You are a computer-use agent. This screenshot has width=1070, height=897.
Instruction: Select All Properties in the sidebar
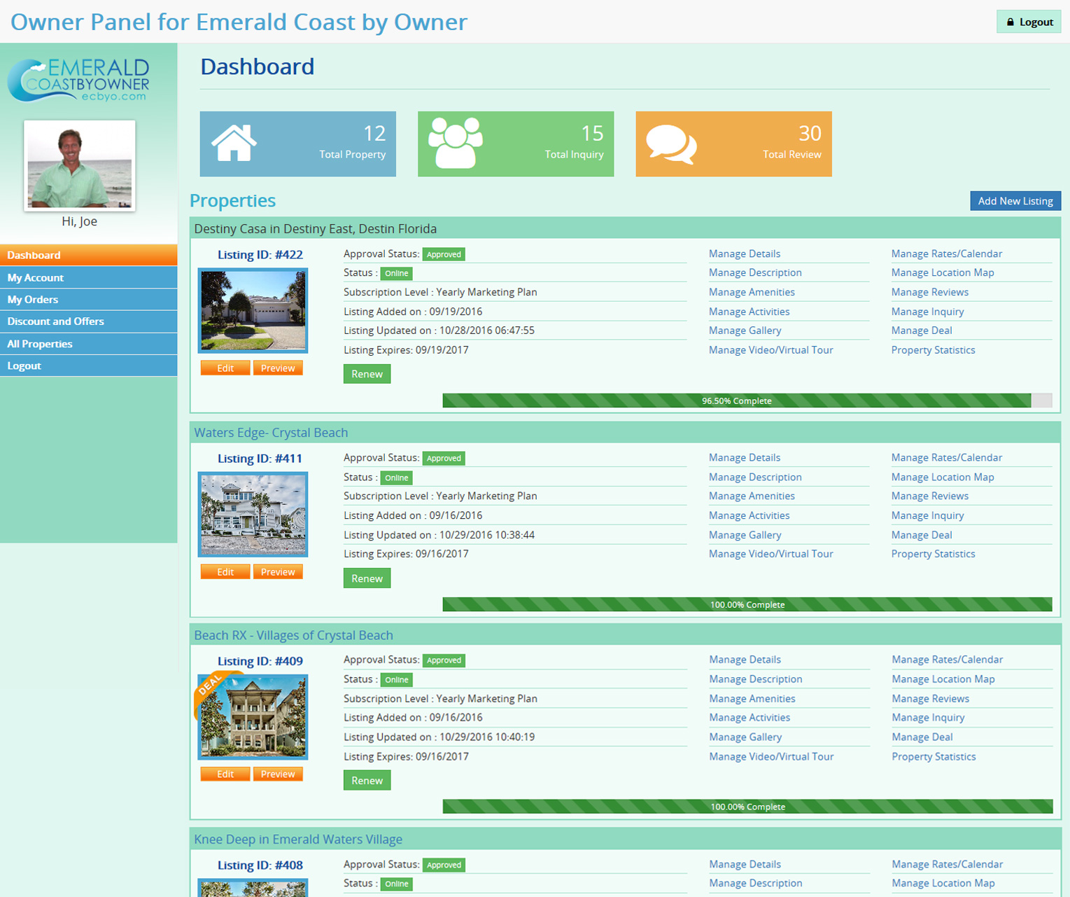tap(88, 344)
